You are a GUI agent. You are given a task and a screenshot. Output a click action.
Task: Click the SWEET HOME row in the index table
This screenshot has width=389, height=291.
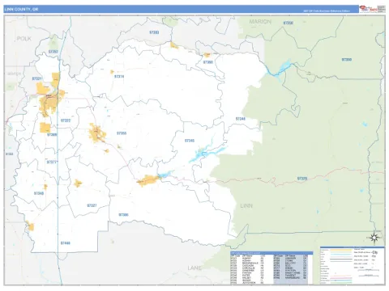click(290, 272)
